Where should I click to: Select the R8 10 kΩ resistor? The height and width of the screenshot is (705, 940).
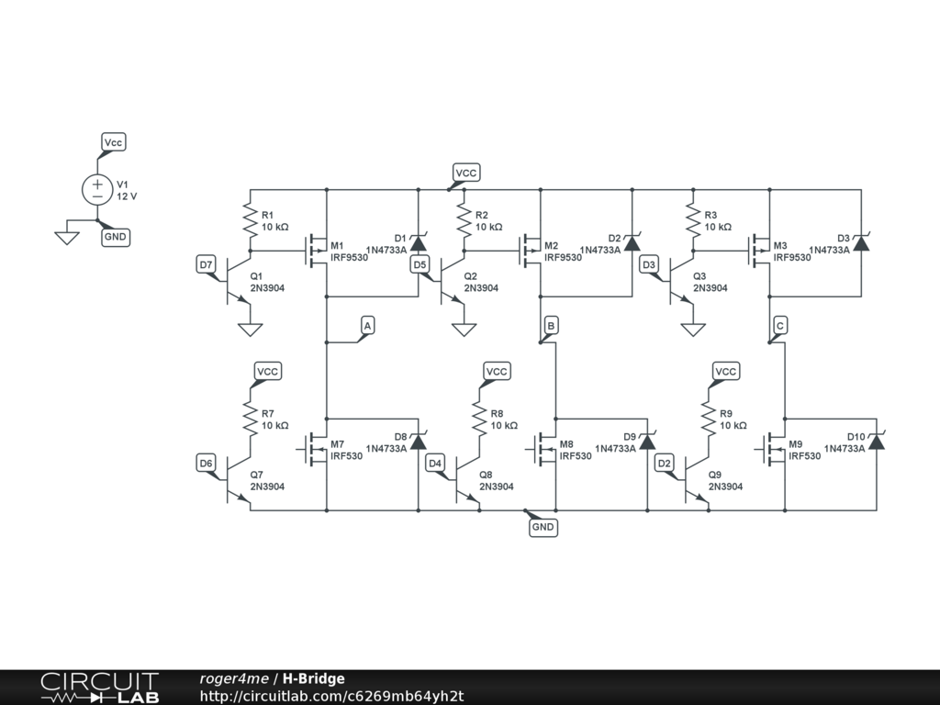[x=479, y=419]
